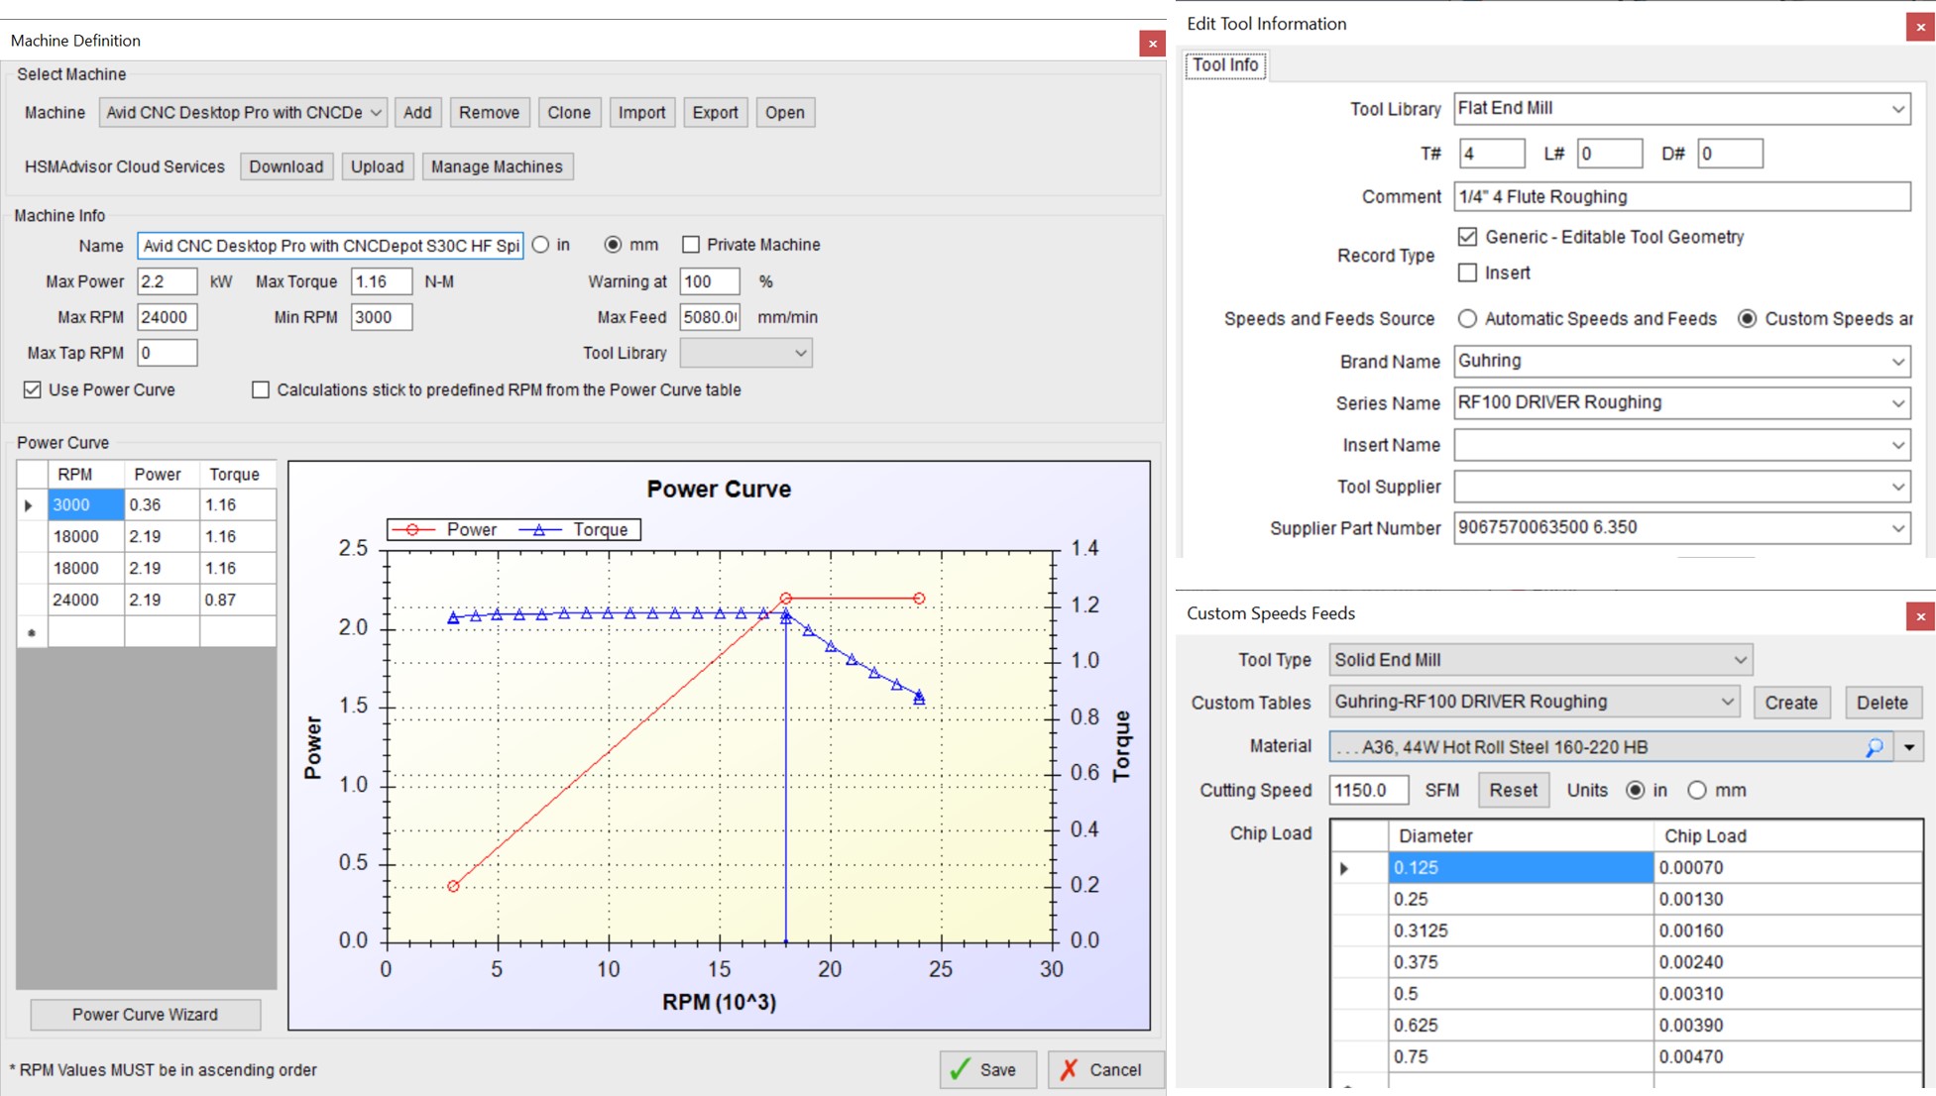Select the mm units radio in Custom Speeds

(x=1697, y=790)
